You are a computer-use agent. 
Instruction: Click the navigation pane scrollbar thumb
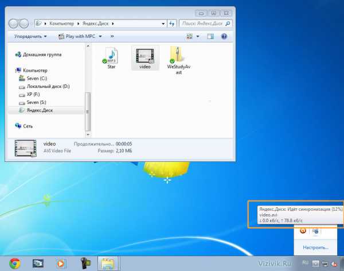[x=88, y=111]
